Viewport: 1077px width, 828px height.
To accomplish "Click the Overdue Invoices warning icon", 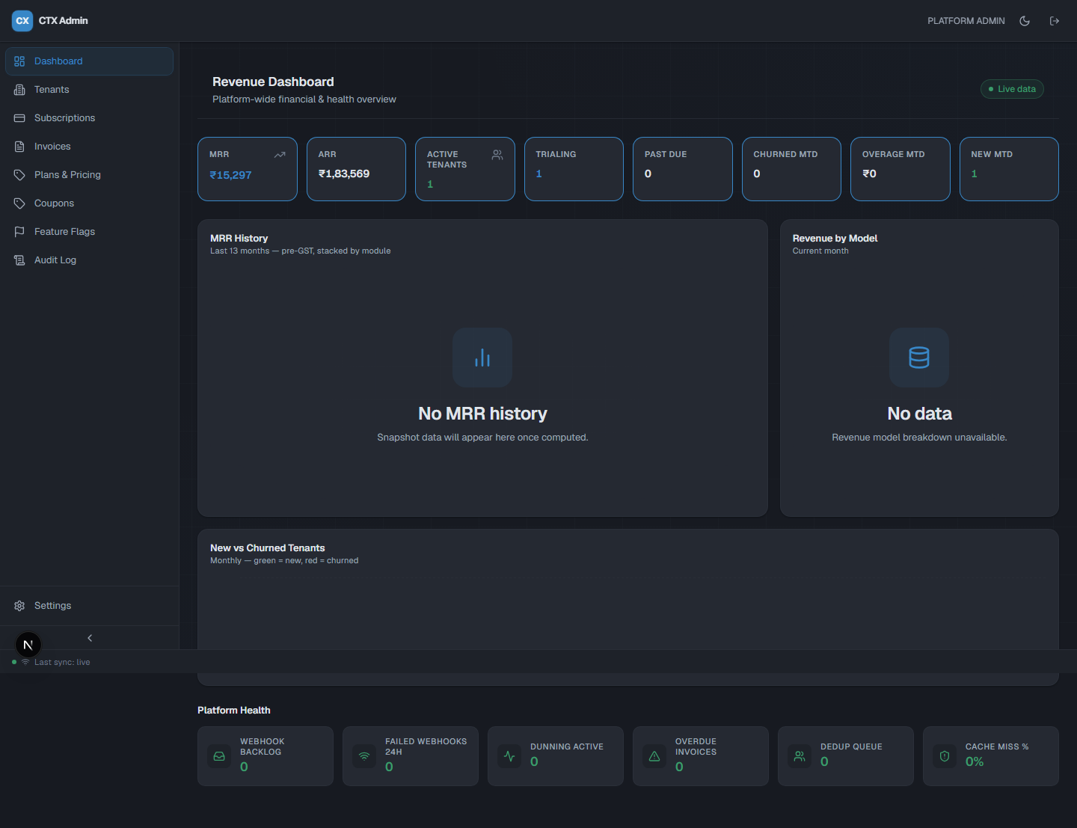I will (654, 756).
